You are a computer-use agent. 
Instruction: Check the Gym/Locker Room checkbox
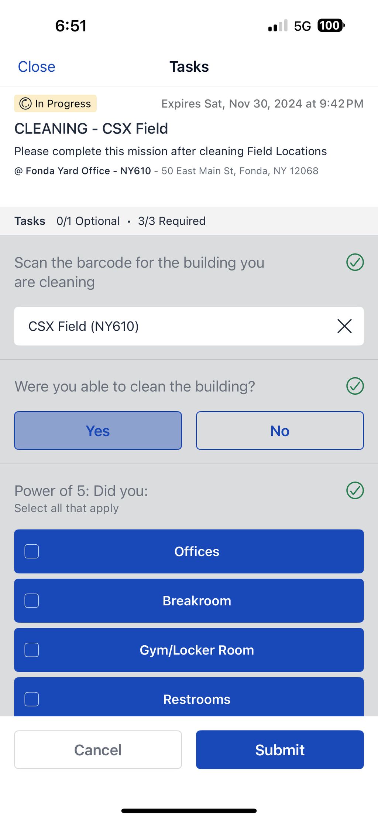[x=32, y=650]
